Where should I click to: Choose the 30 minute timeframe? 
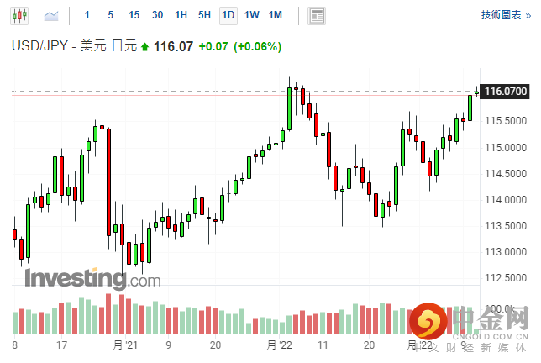tap(158, 15)
